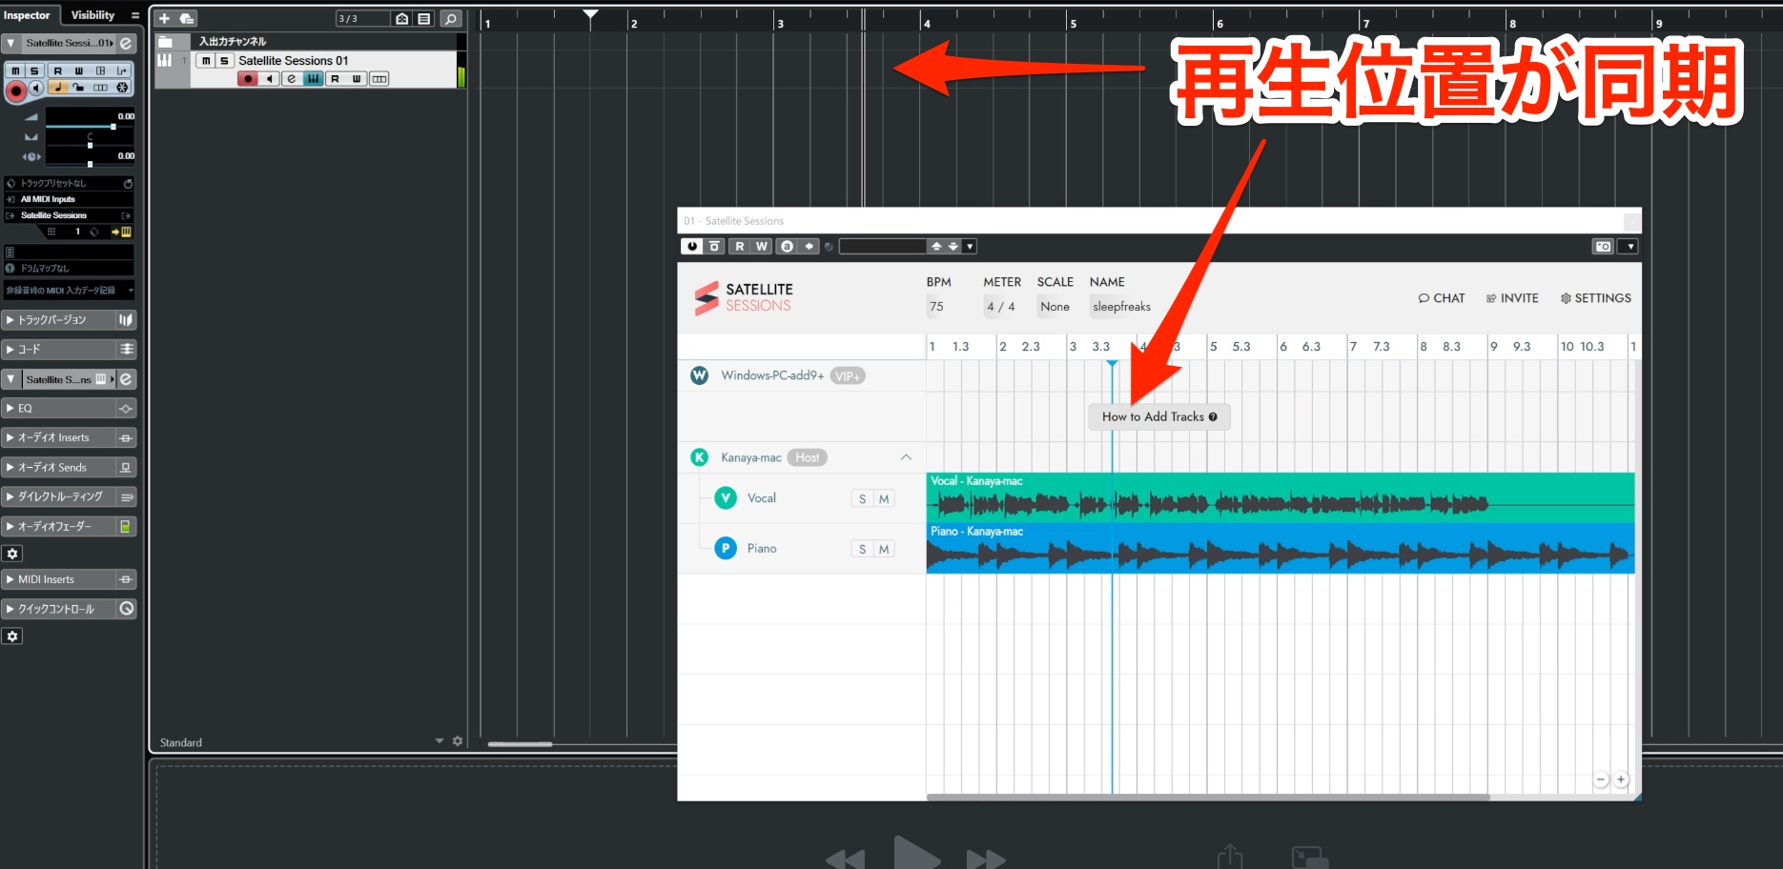
Task: Click the BPM value field showing 75
Action: [939, 307]
